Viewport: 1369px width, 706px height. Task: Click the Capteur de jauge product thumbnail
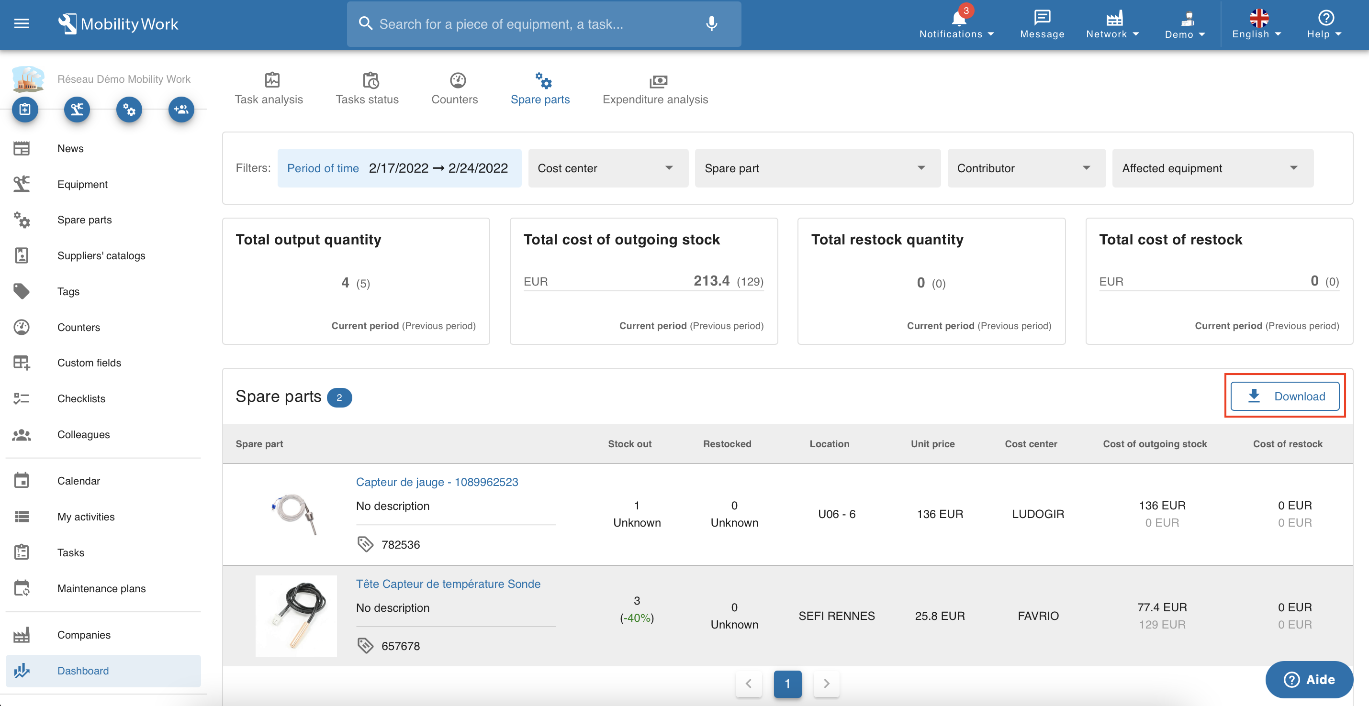pos(295,514)
